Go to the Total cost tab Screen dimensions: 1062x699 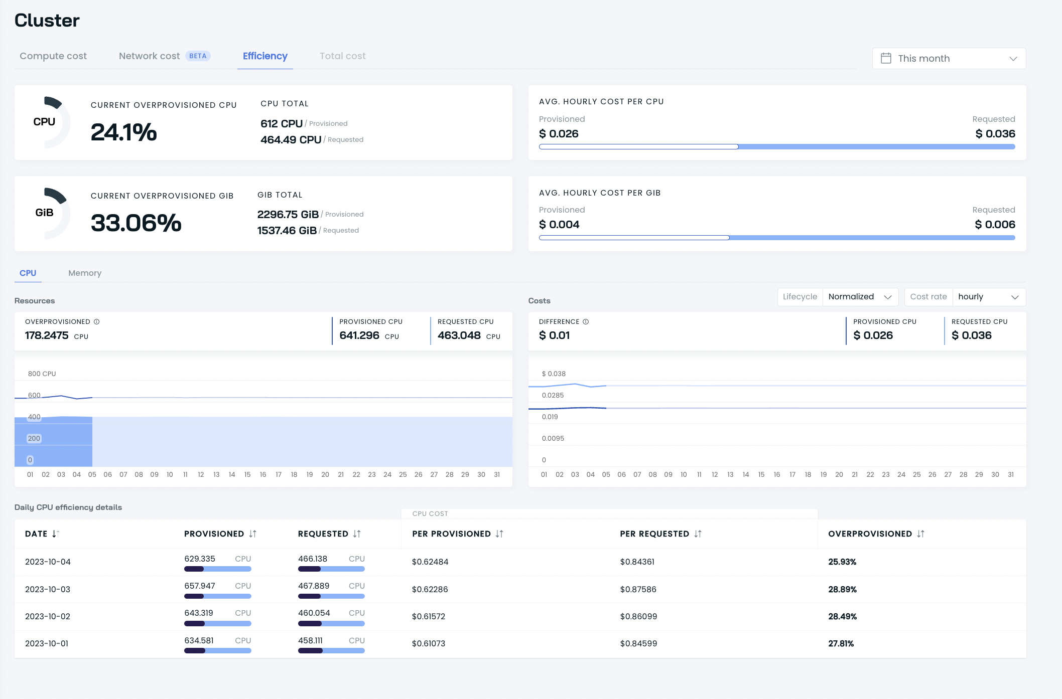342,56
